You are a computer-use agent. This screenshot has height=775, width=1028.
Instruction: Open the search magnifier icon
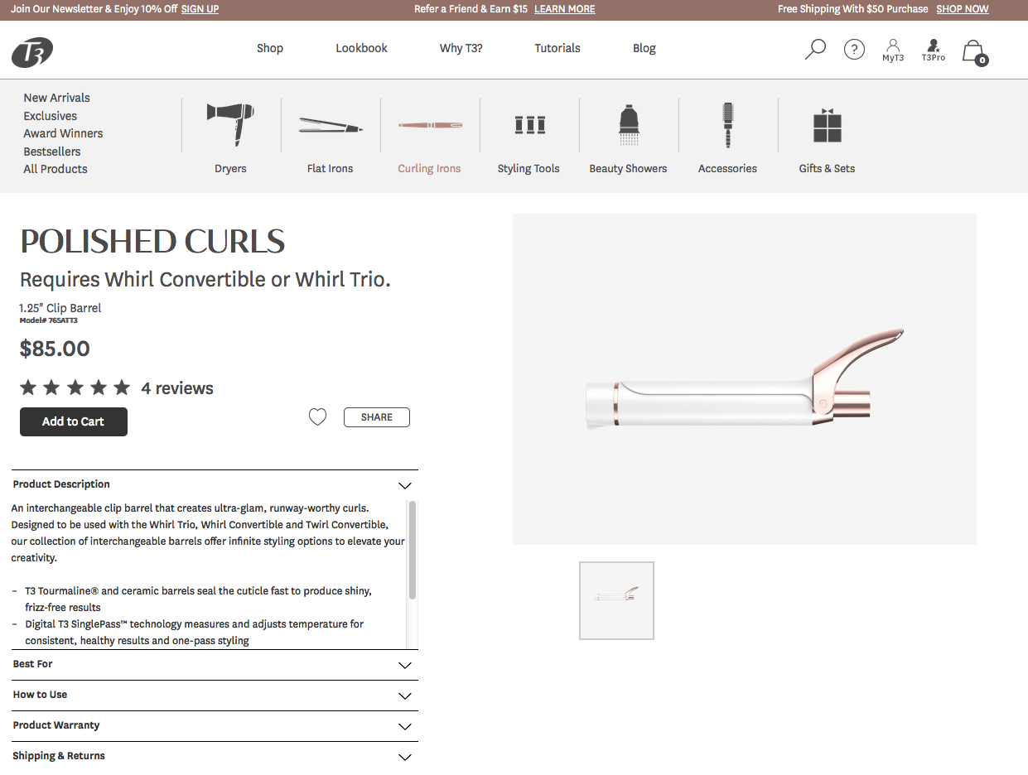[x=815, y=50]
